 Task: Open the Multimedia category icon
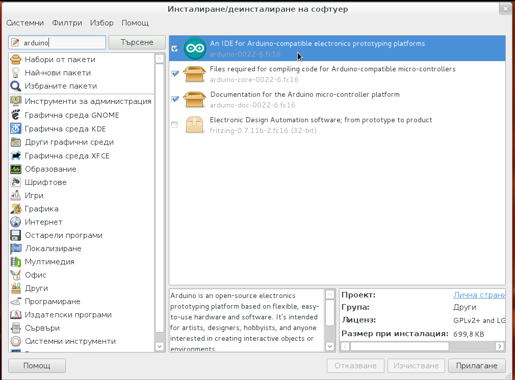point(16,262)
